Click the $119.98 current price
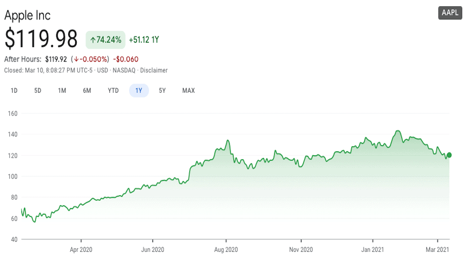 pos(41,39)
